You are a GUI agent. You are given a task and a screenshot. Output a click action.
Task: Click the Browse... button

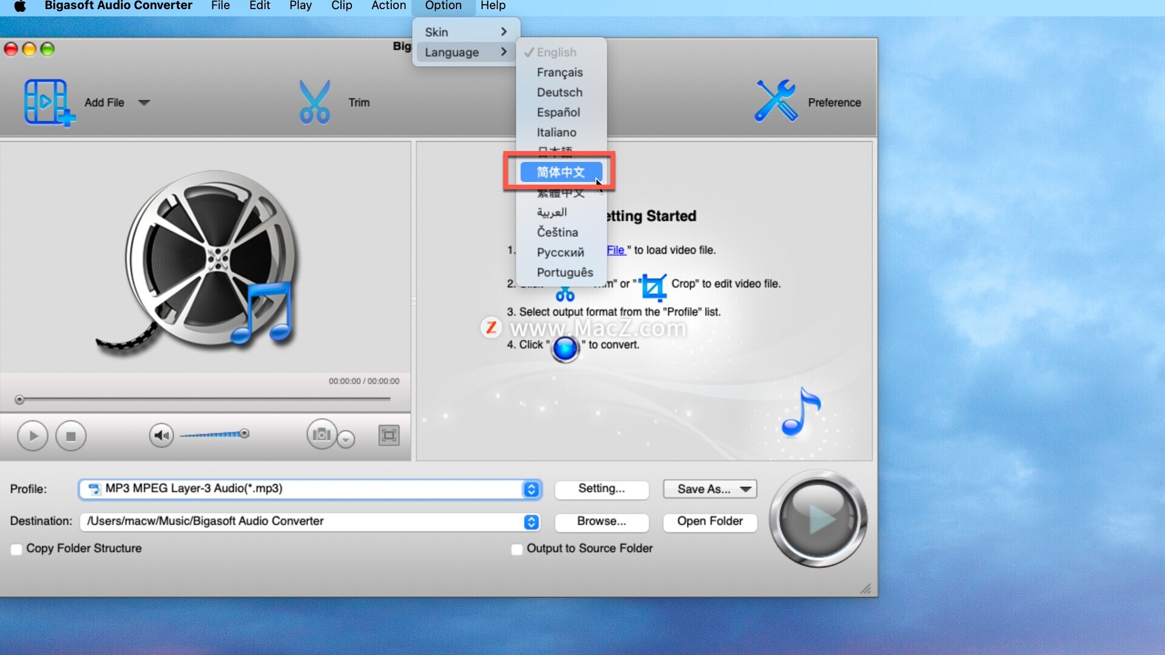click(601, 522)
